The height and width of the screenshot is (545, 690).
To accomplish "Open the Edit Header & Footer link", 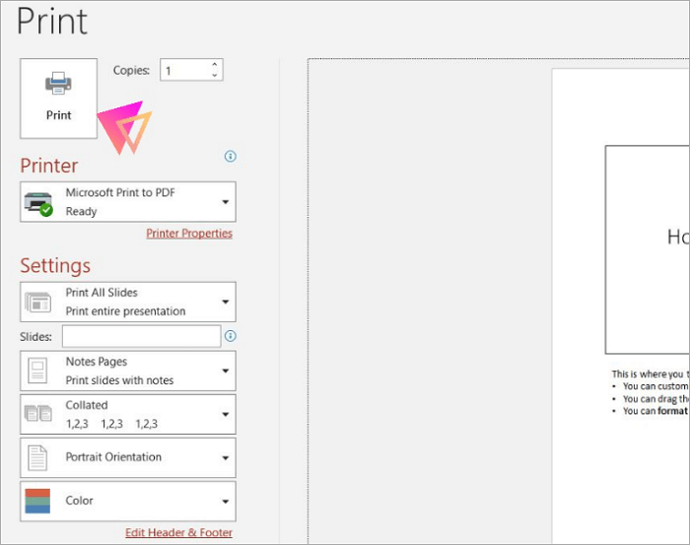I will (x=178, y=533).
